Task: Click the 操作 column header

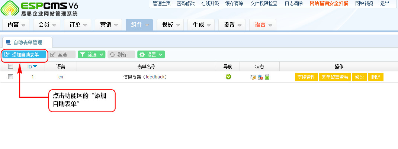Action: [339, 67]
